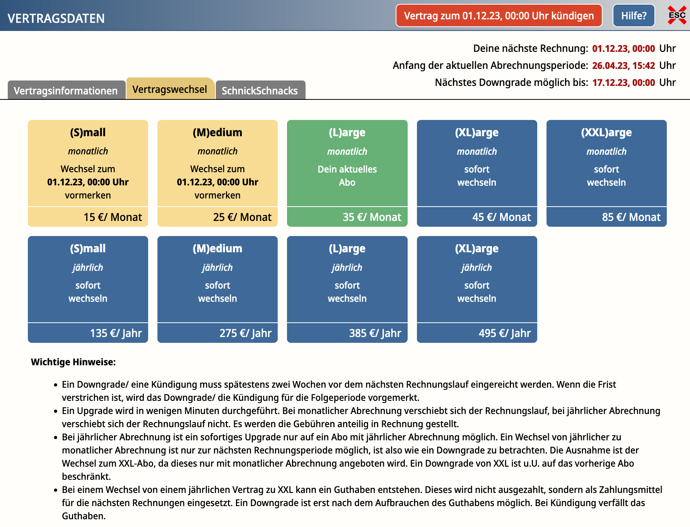Image resolution: width=690 pixels, height=527 pixels.
Task: Click 'Anfang der aktuellen Abrechnungsperiode:' label
Action: point(490,65)
